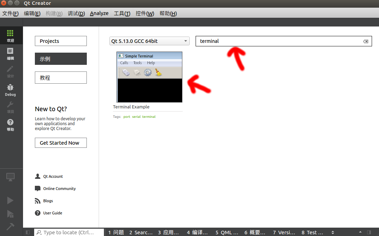Open the 5 QML pane
Viewport: 379px width, 236px height.
point(227,233)
